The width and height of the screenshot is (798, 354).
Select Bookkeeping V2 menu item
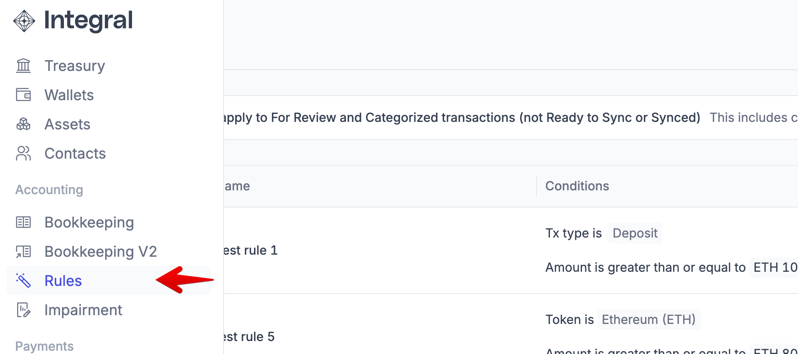pos(101,252)
